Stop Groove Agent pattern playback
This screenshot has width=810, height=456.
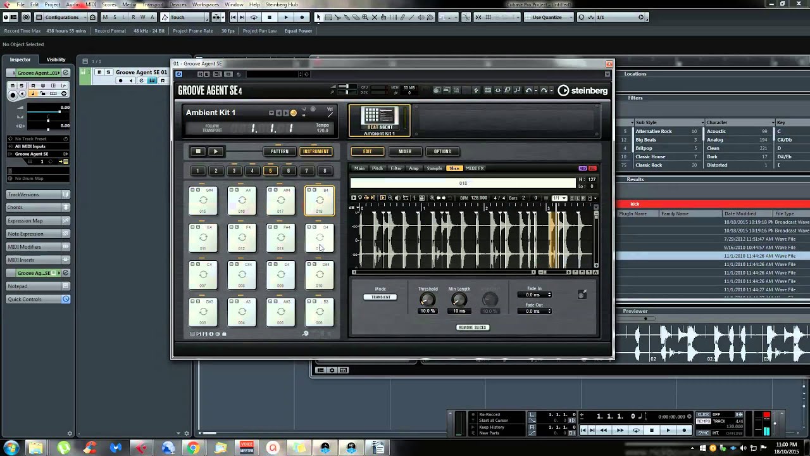pos(198,151)
